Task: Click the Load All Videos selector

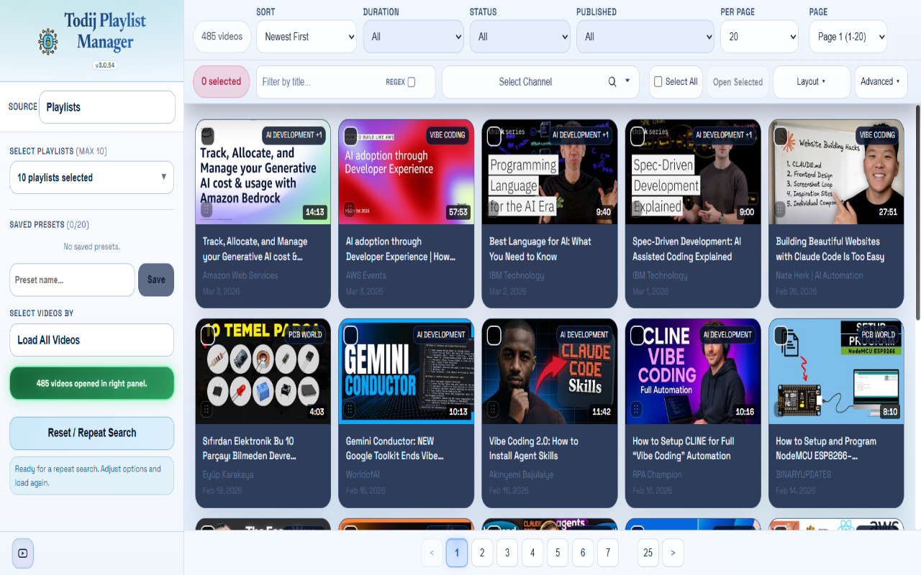Action: point(91,340)
